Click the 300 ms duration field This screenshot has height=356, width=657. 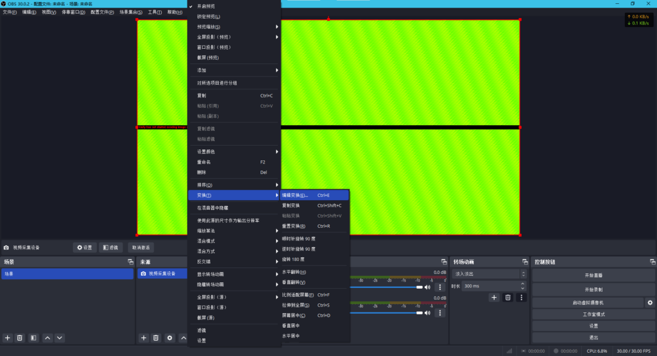[x=490, y=286]
